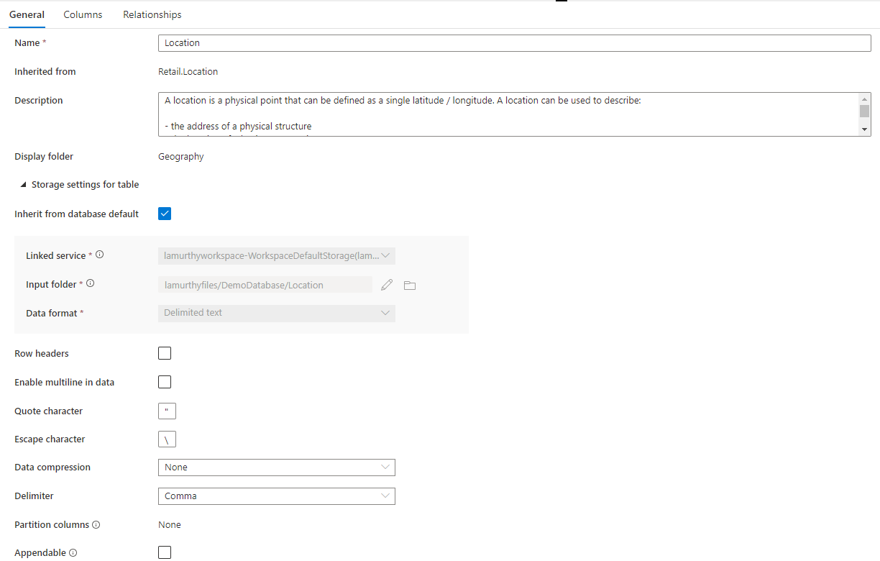Open the folder browser icon beside Input folder
This screenshot has height=561, width=880.
[x=410, y=285]
